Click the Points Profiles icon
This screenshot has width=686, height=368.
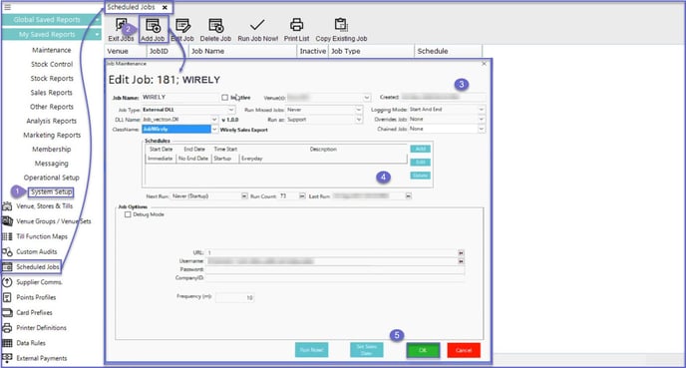tap(7, 297)
